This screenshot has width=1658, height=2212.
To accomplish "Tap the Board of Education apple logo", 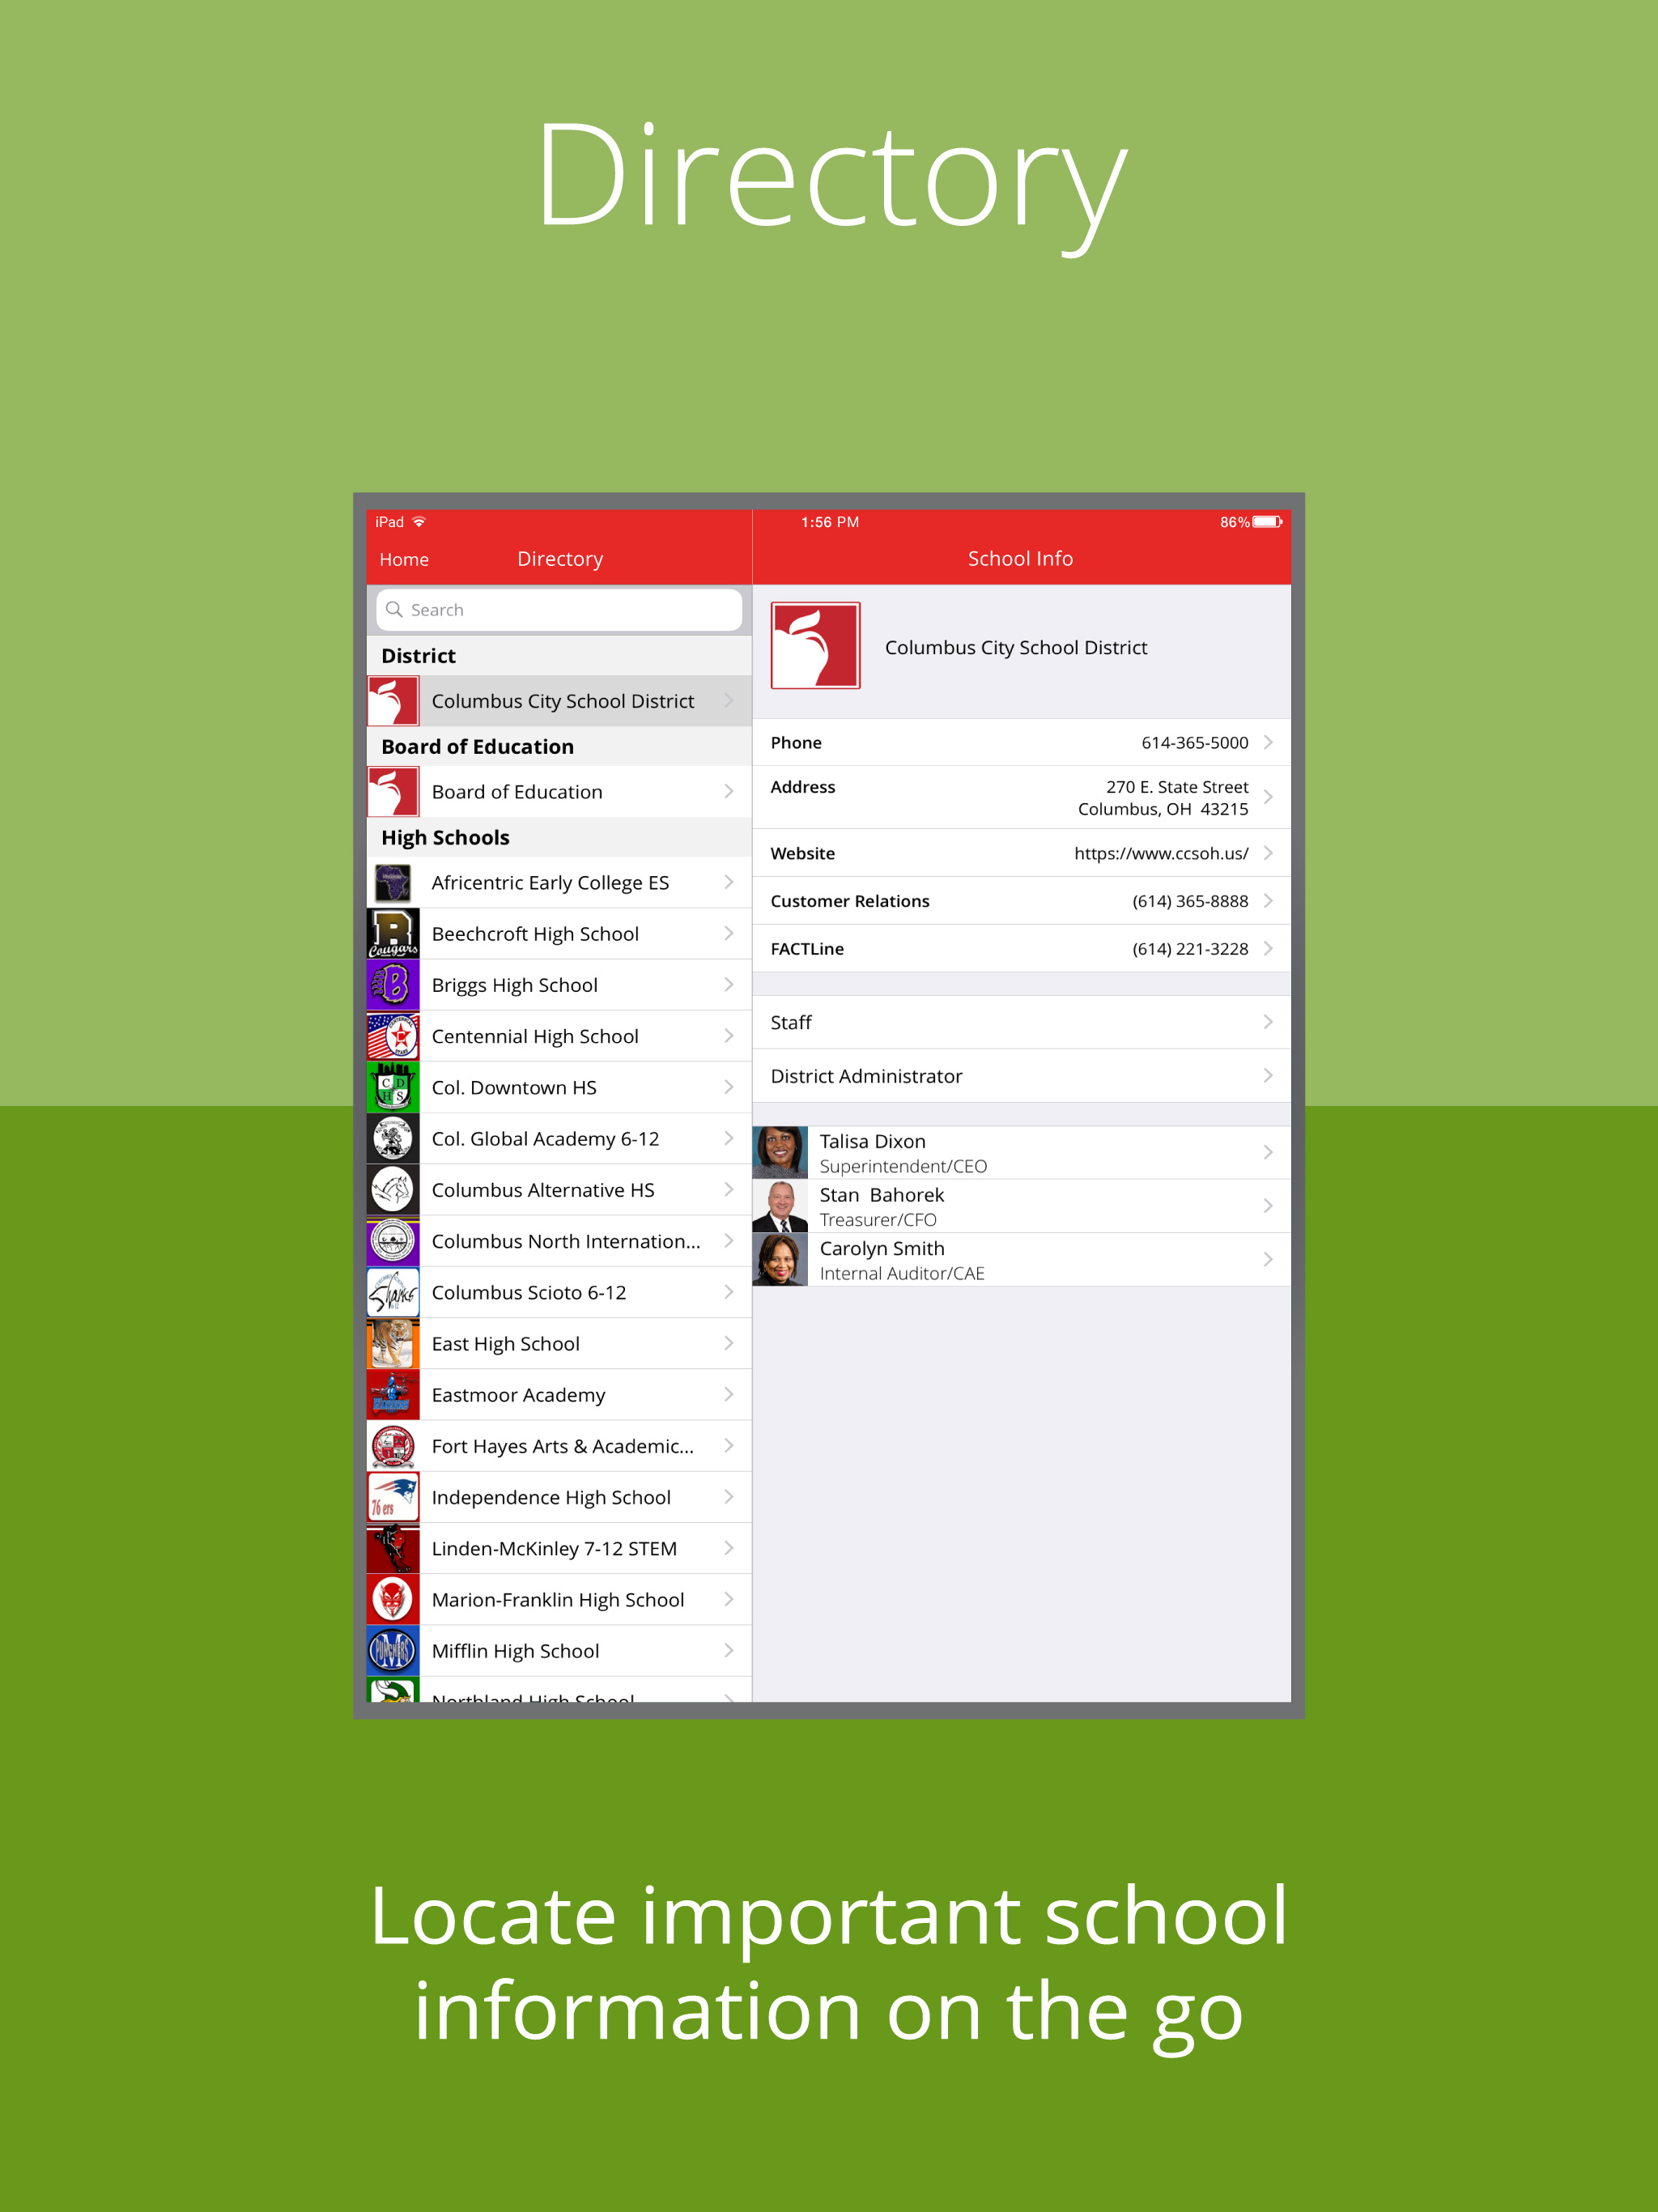I will click(393, 792).
